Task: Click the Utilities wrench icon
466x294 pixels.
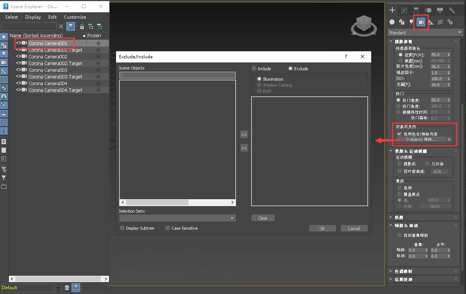Action: tap(452, 10)
